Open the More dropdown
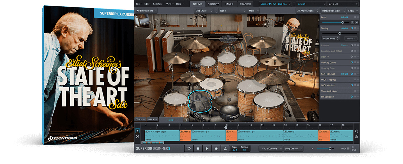The height and width of the screenshot is (164, 403). (x=254, y=11)
